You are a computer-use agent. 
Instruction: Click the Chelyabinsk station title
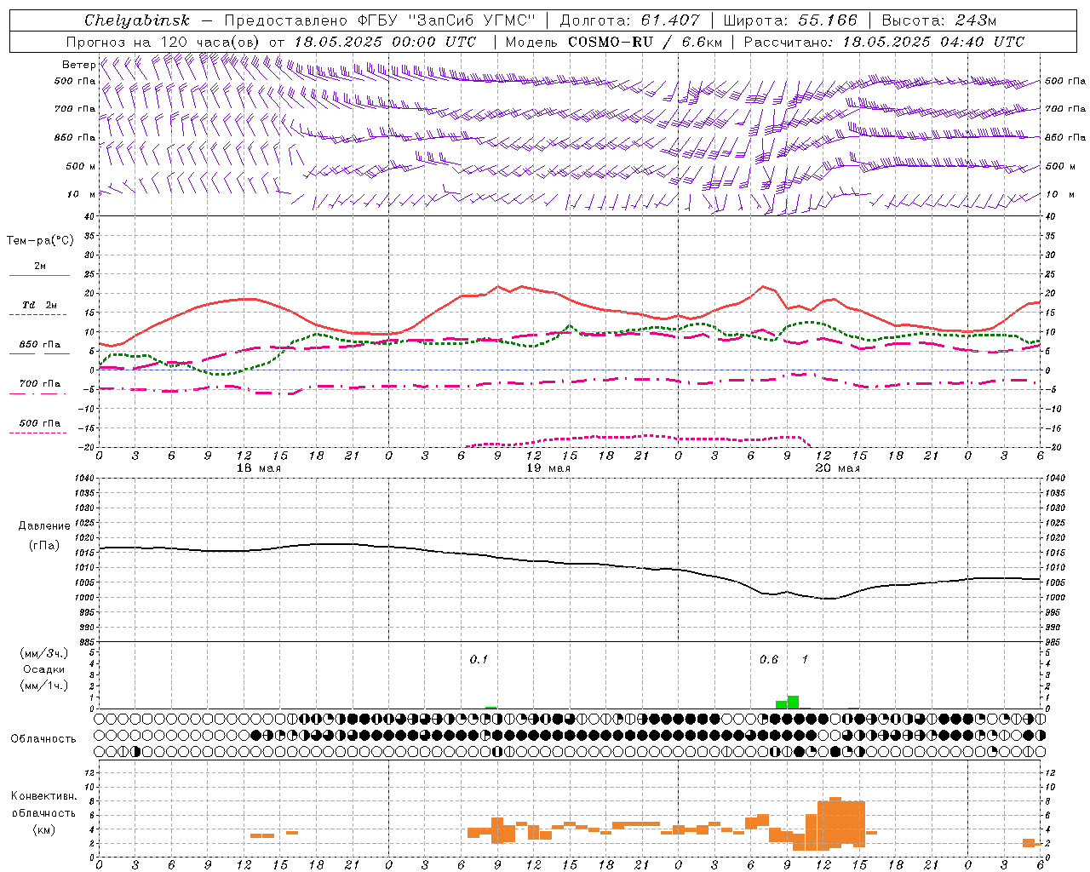pos(136,20)
